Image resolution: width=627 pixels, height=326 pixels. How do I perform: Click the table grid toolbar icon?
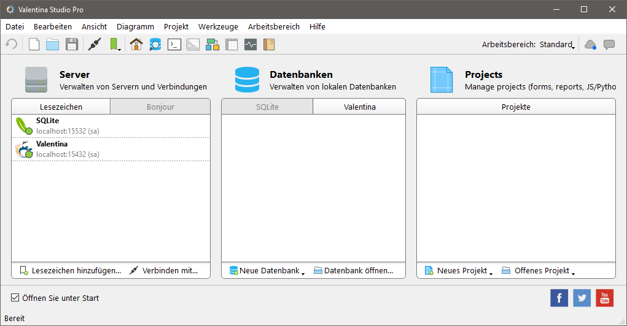tap(232, 44)
